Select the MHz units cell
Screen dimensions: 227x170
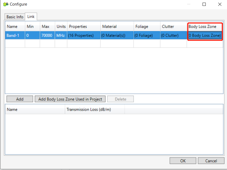pos(61,35)
